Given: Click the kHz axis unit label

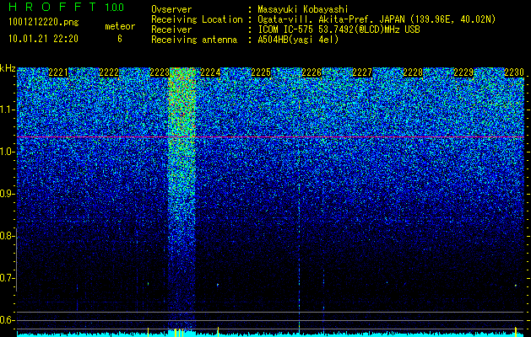Looking at the screenshot, I should click(x=8, y=68).
